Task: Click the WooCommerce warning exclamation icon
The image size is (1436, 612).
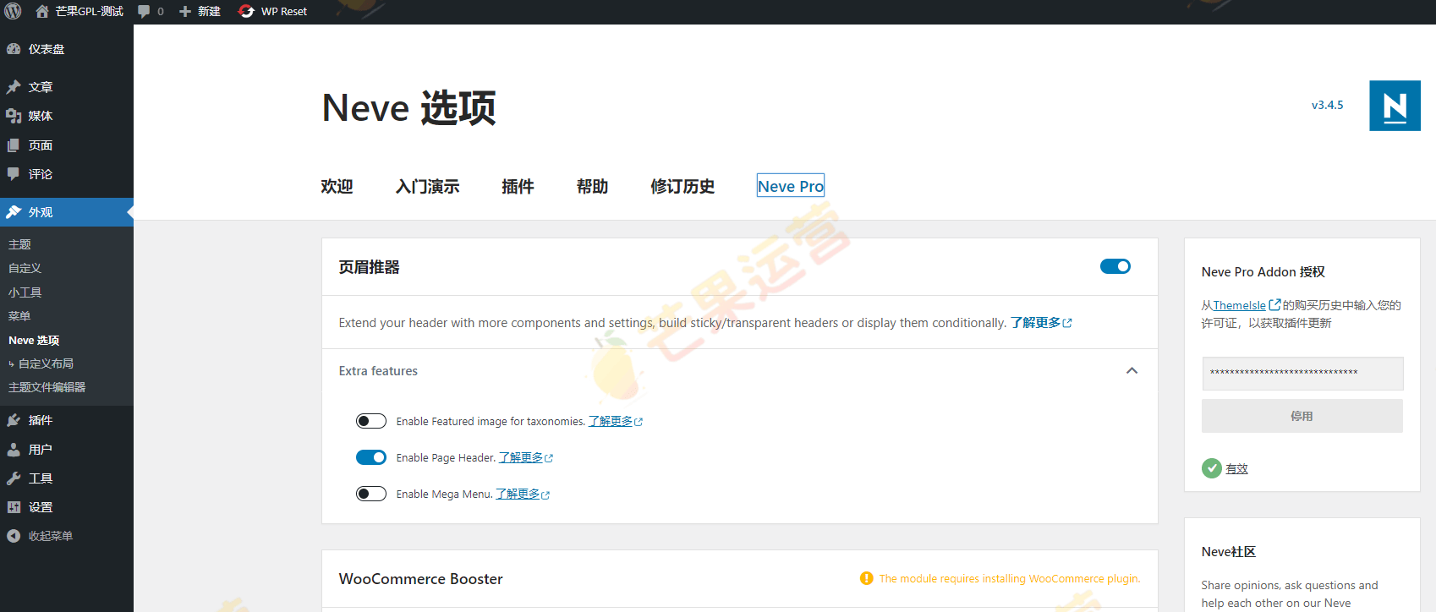Action: [867, 578]
